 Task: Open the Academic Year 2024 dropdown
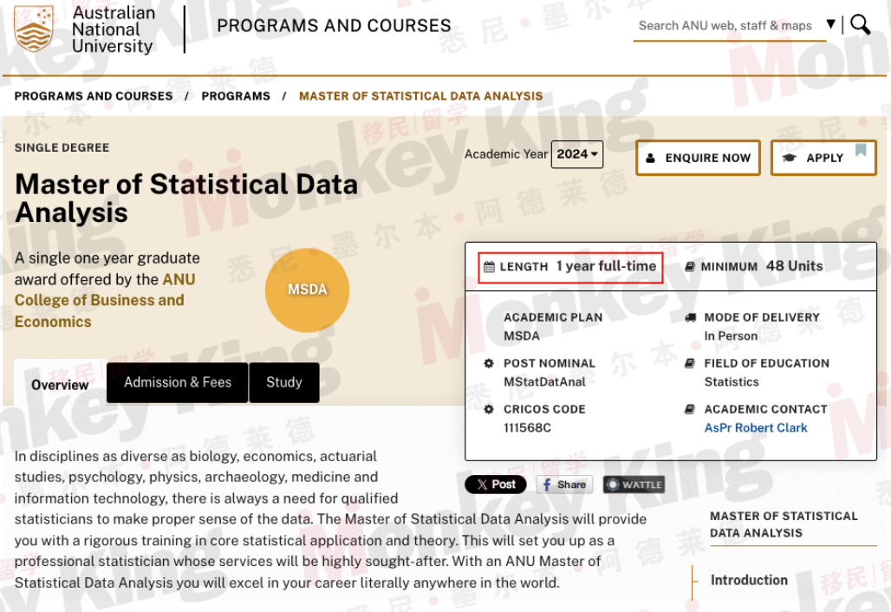coord(576,154)
